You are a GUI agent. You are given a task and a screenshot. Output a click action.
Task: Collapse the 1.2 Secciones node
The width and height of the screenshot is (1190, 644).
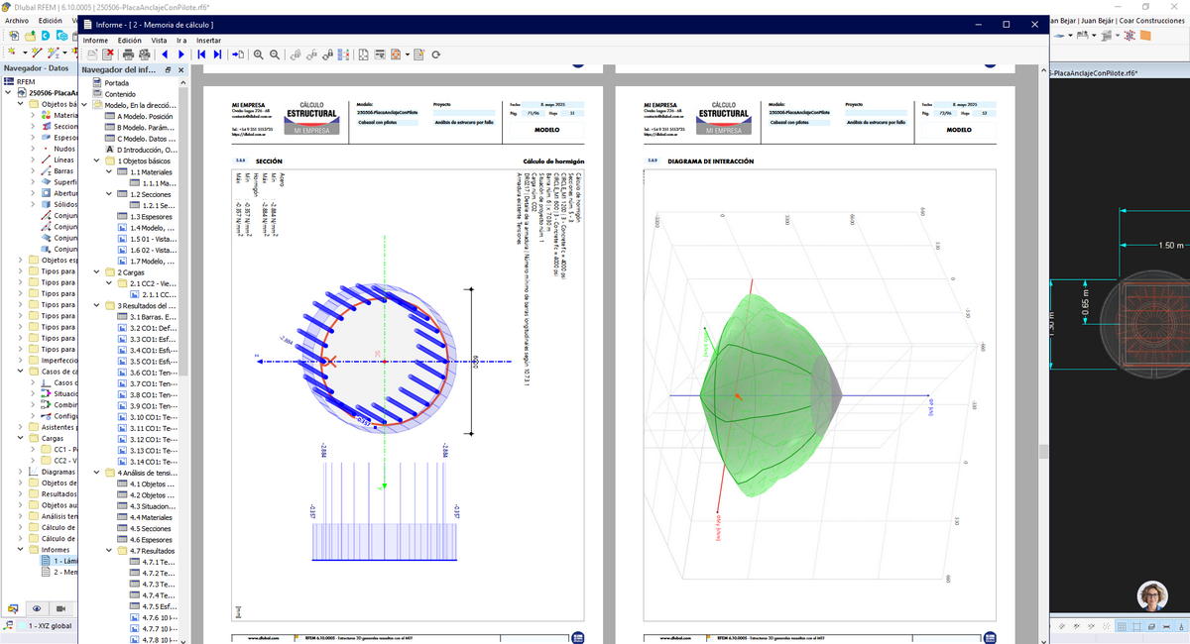pos(109,194)
